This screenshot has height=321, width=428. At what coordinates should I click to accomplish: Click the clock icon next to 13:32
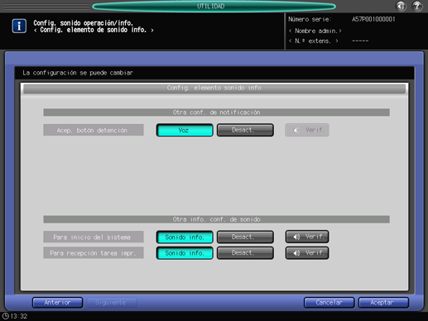coord(5,316)
